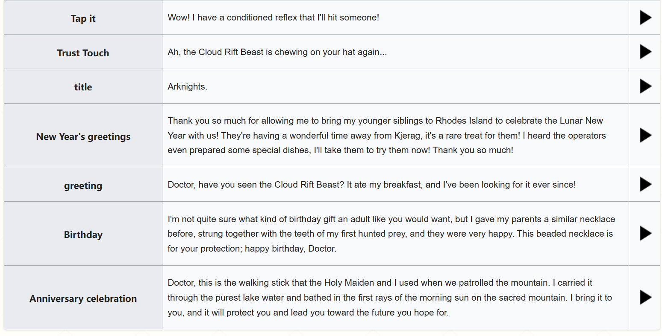The height and width of the screenshot is (336, 662).
Task: Click the "Tap it" row header
Action: [x=83, y=18]
